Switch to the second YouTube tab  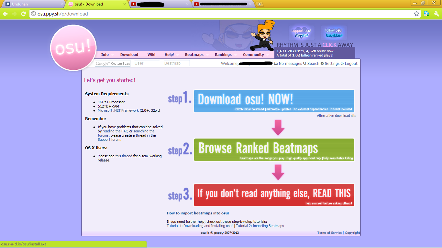pyautogui.click(x=223, y=4)
